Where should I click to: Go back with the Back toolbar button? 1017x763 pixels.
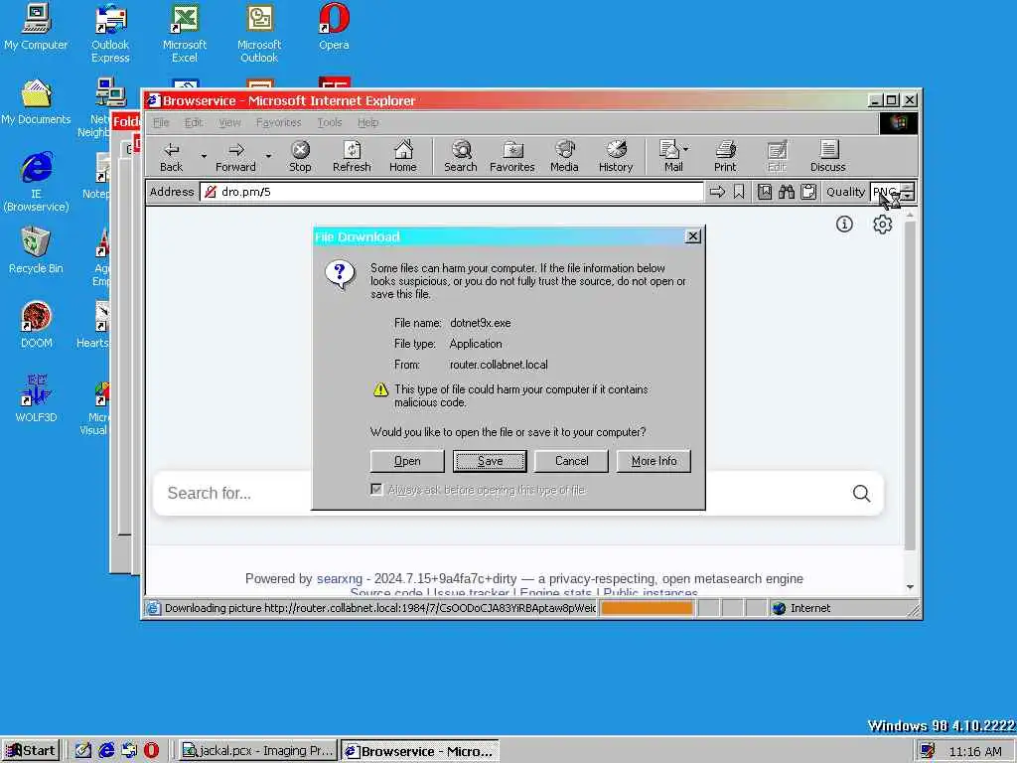tap(171, 156)
